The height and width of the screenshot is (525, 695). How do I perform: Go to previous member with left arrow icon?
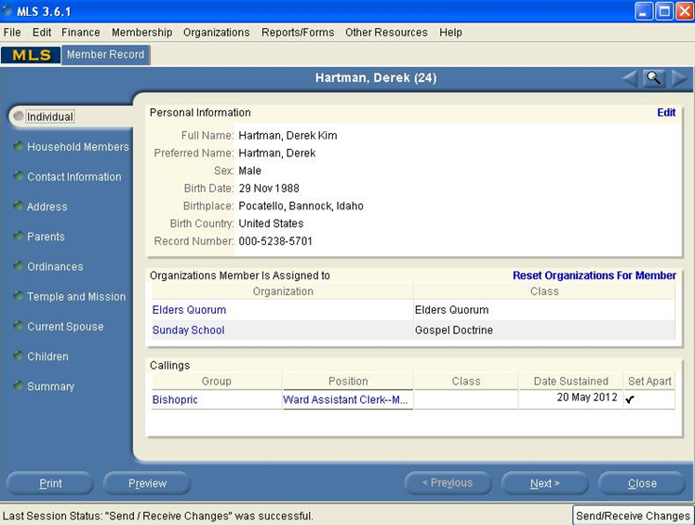point(630,78)
